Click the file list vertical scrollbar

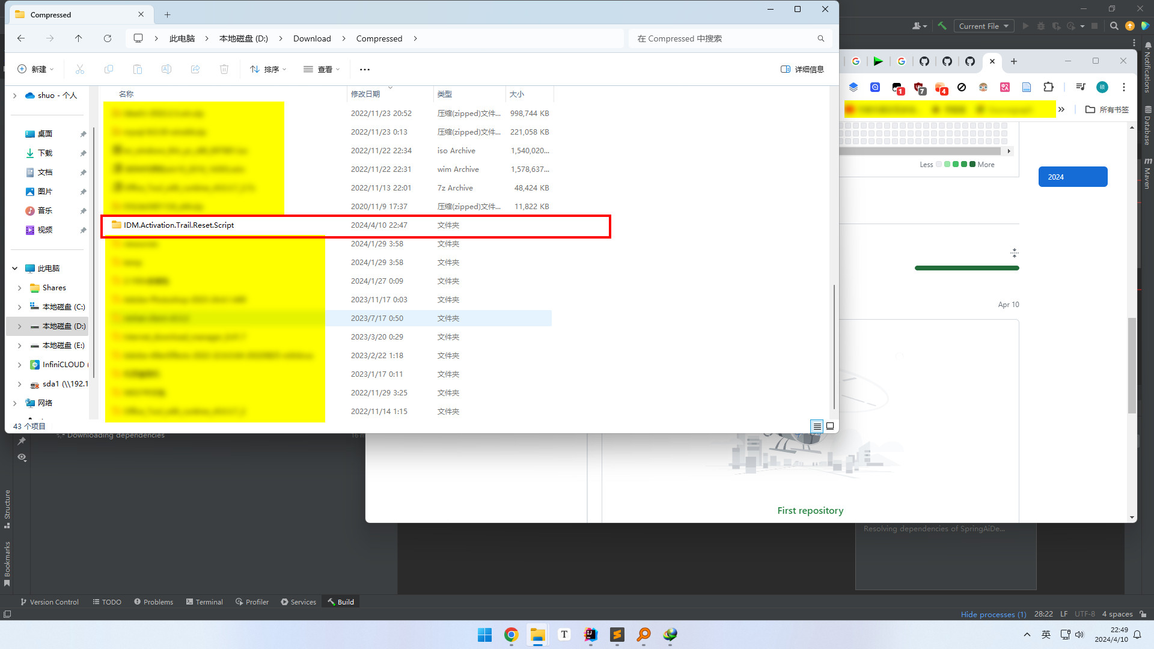click(834, 346)
